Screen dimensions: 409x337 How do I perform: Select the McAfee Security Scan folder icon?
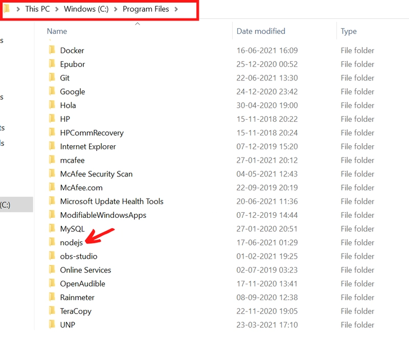[52, 173]
